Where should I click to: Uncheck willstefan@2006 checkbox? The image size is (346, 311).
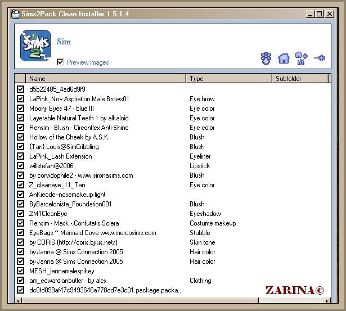pos(20,166)
